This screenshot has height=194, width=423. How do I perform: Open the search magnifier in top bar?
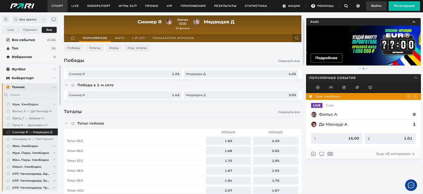(x=346, y=6)
